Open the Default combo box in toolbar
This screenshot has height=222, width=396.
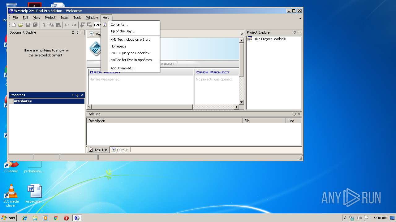click(x=97, y=25)
